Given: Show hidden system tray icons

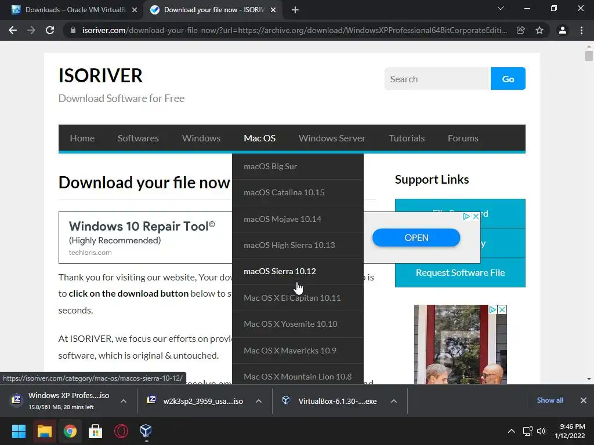Looking at the screenshot, I should click(x=512, y=431).
